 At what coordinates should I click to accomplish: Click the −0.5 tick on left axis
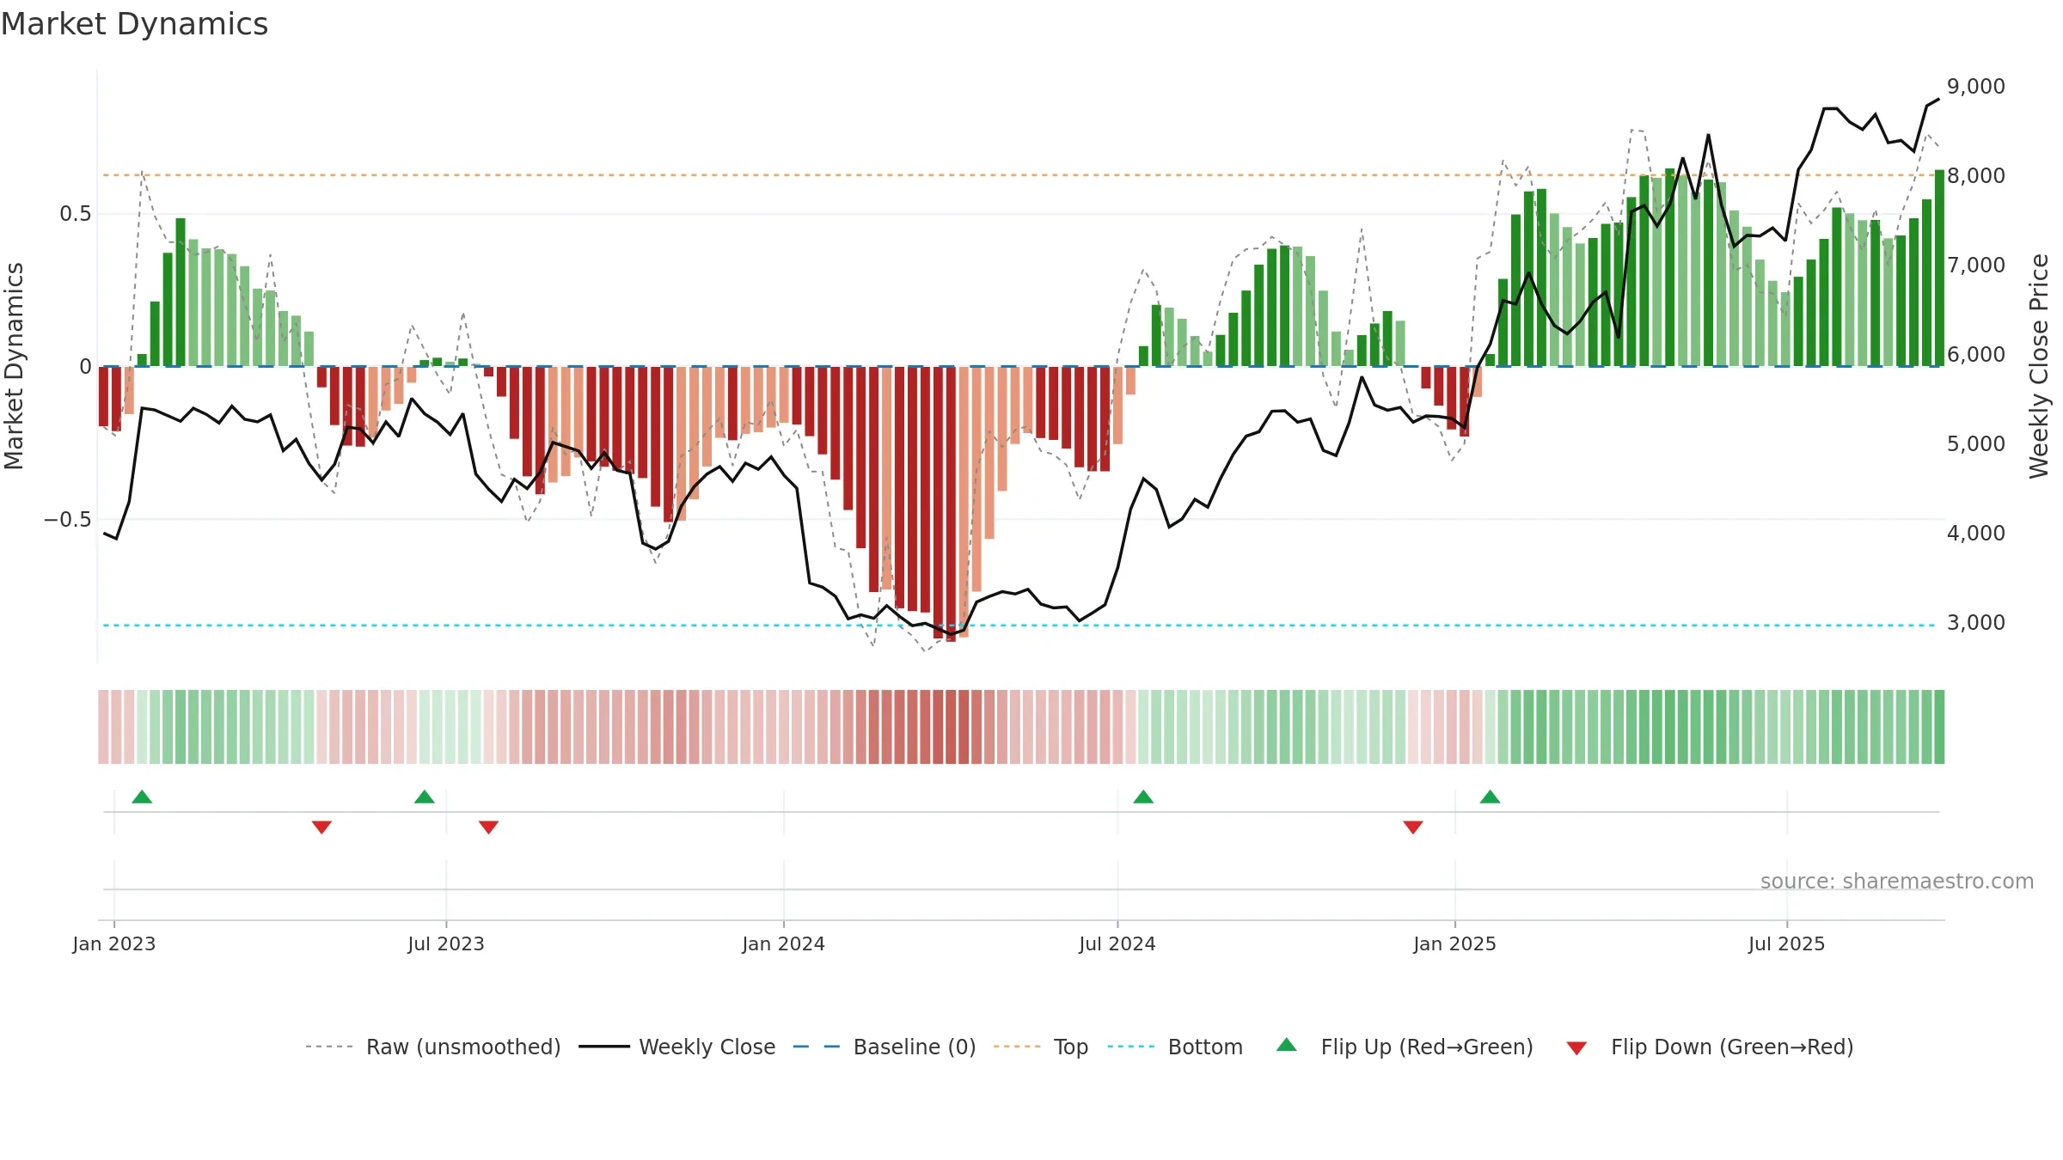(68, 520)
